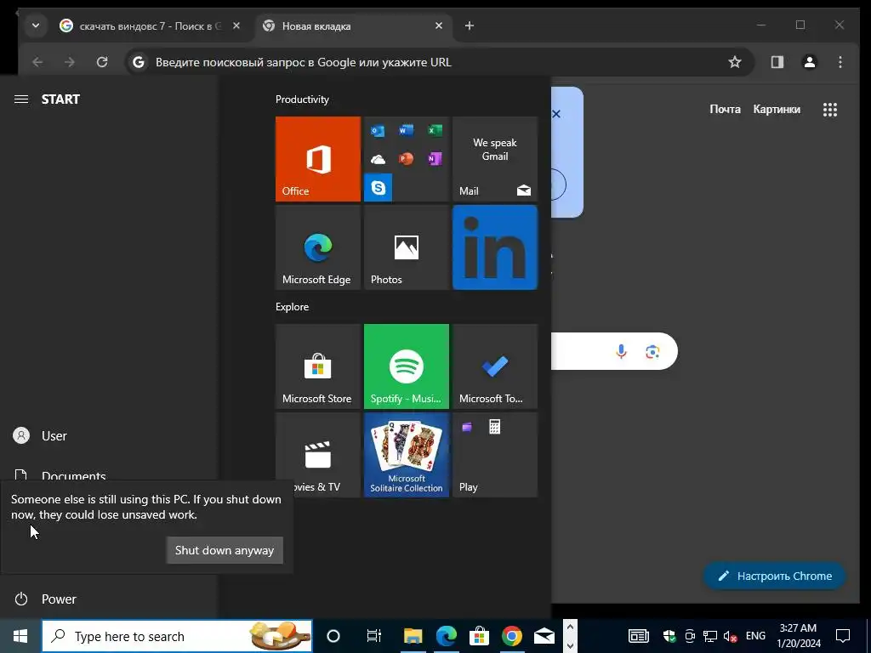
Task: Launch PowerPoint from the Office apps folder tile
Action: pos(406,159)
